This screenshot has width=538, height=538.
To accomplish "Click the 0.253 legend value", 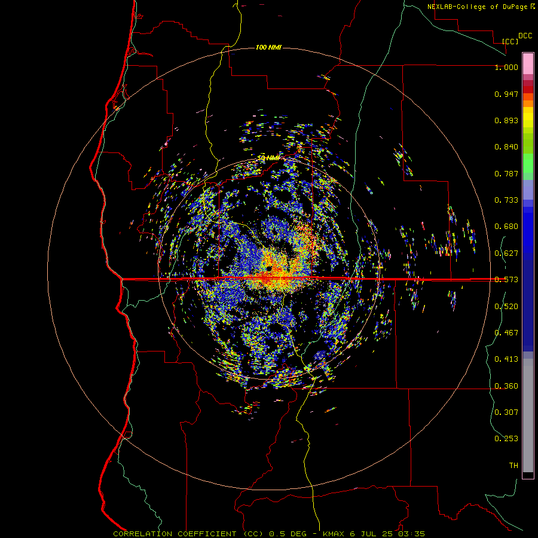I will 506,439.
